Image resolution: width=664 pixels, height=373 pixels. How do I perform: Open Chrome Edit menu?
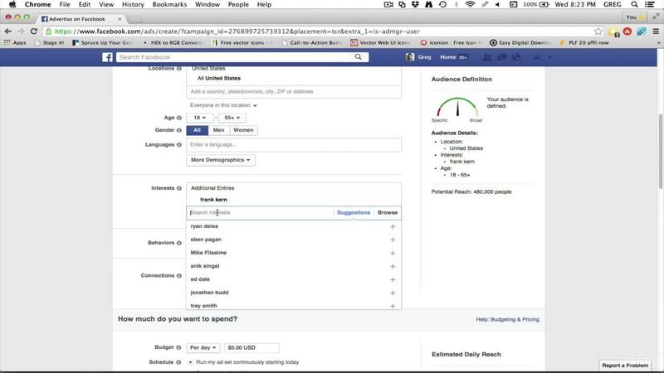coord(85,4)
